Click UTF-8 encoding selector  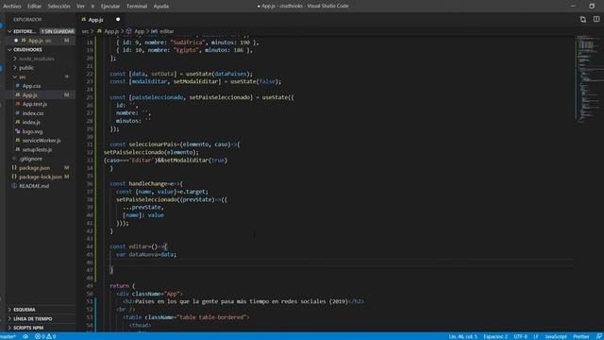tap(520, 336)
